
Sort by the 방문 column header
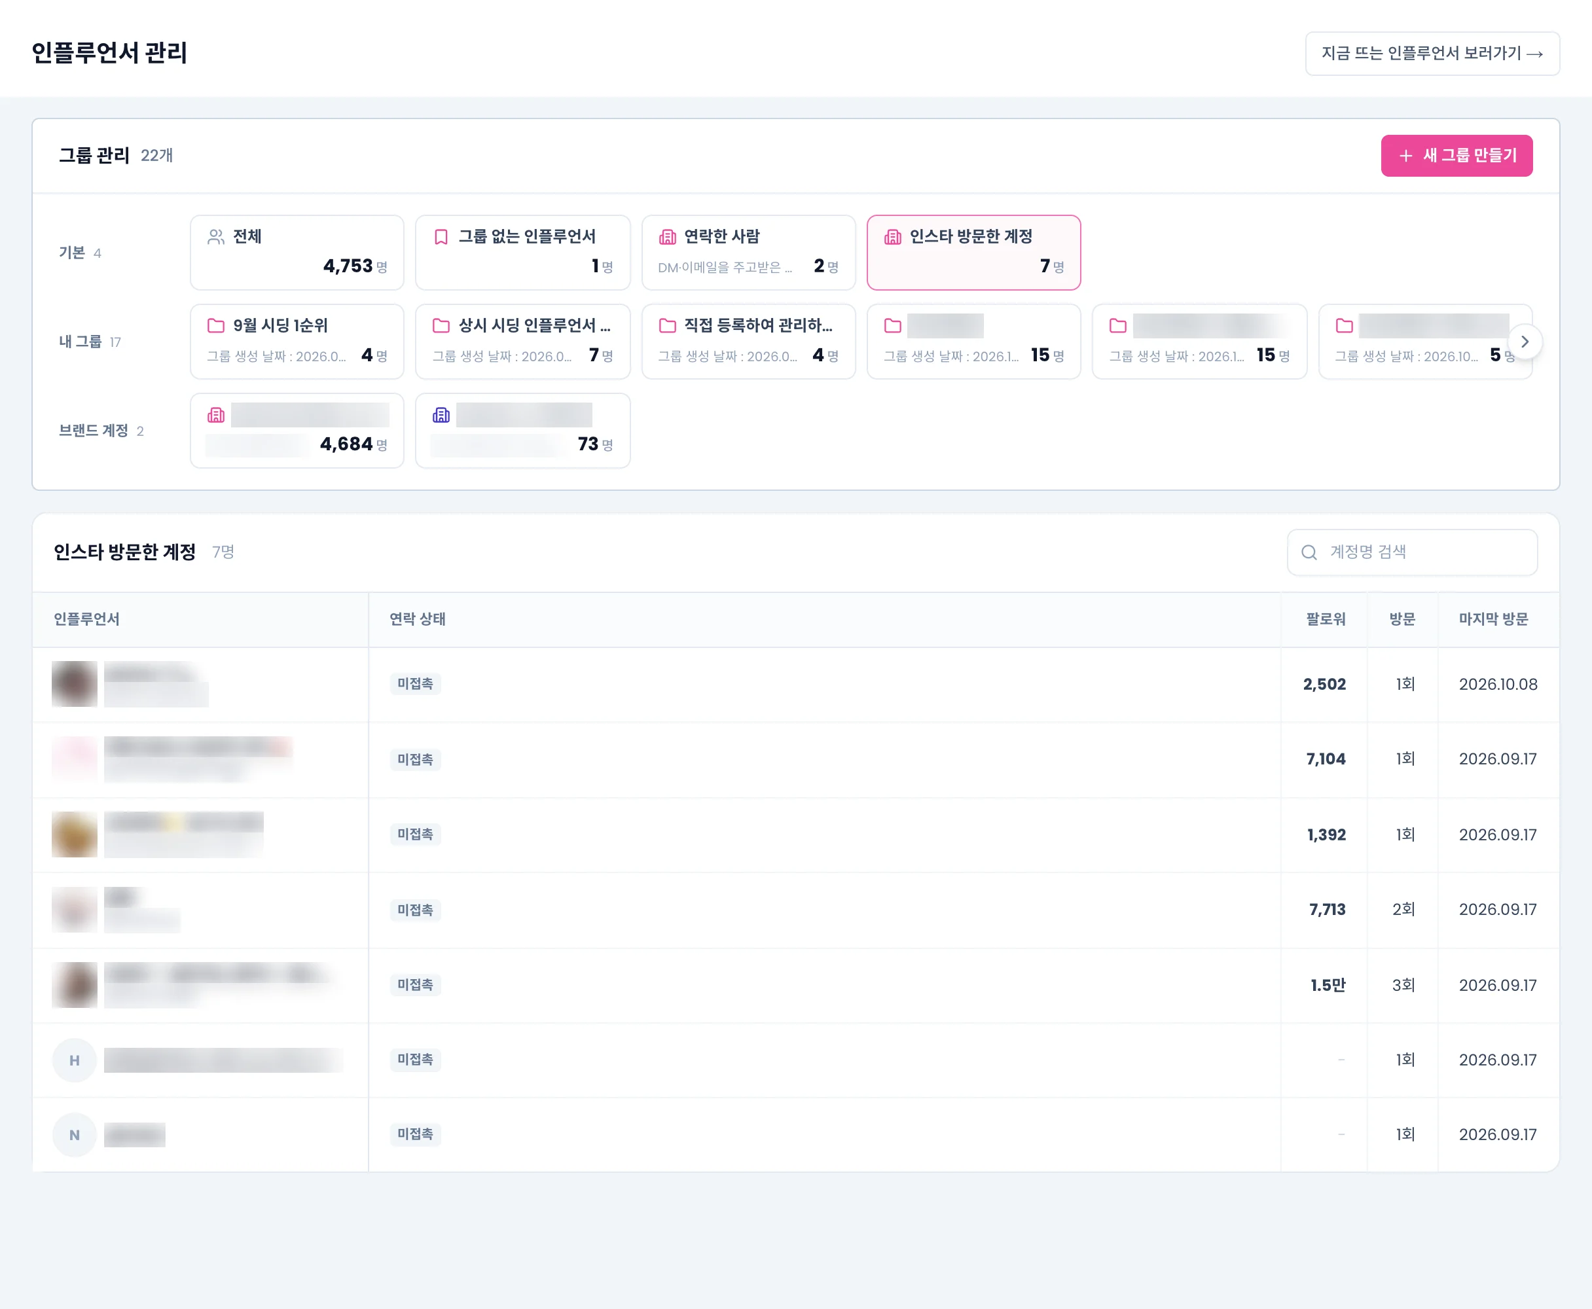coord(1402,619)
